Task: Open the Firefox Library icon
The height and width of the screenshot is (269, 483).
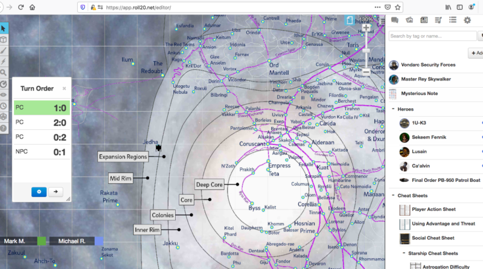Action: tap(448, 7)
